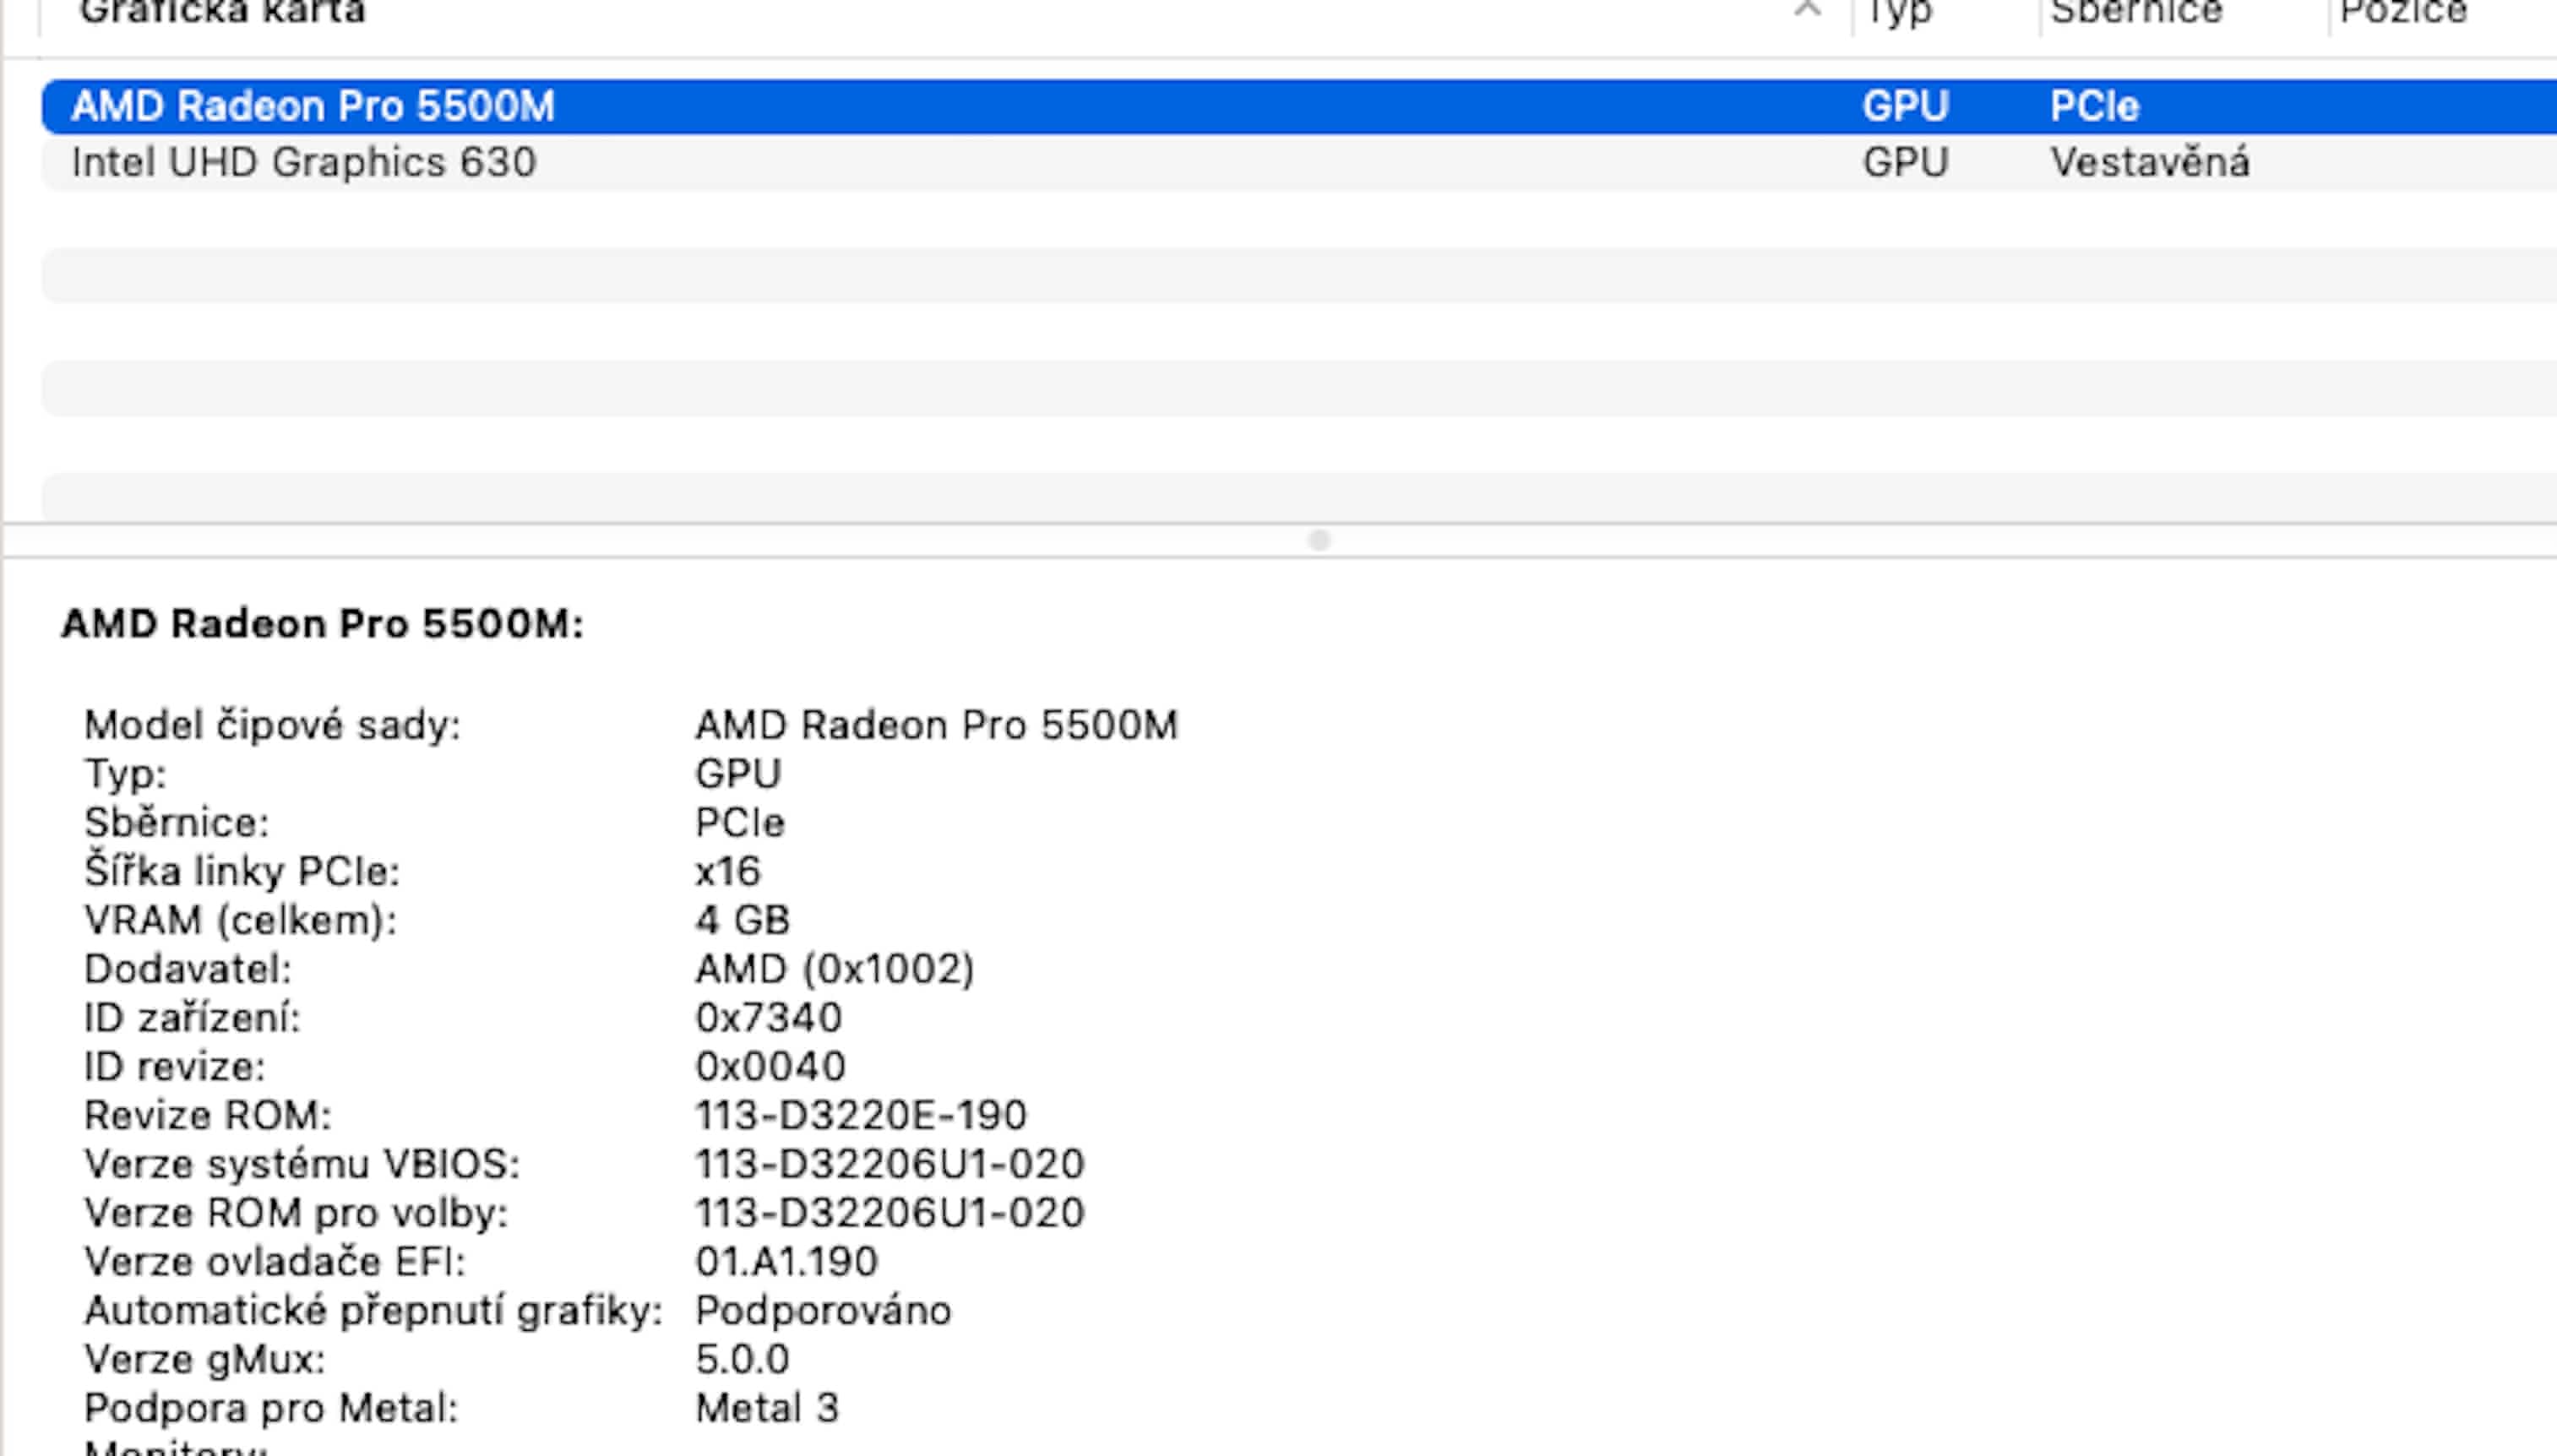Image resolution: width=2557 pixels, height=1456 pixels.
Task: Click the pane divider handle dot
Action: pyautogui.click(x=1319, y=540)
